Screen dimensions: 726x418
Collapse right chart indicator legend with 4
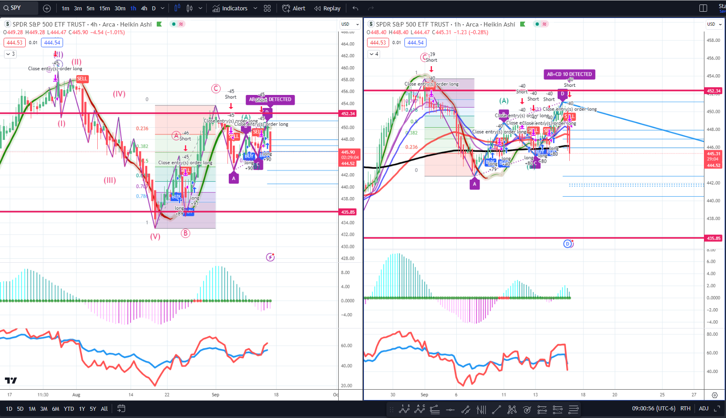point(374,54)
